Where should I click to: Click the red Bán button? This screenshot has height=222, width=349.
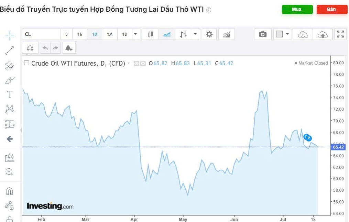[x=332, y=10]
